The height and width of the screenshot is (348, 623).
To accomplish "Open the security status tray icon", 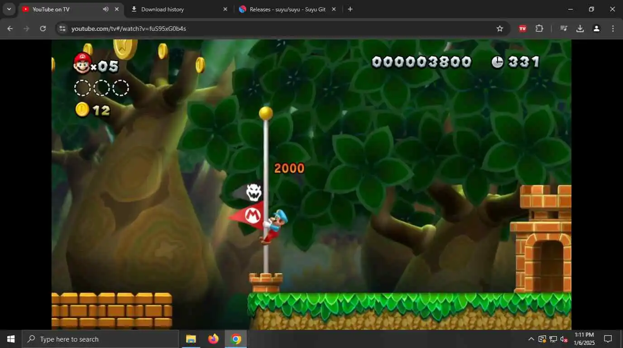I will pyautogui.click(x=542, y=339).
